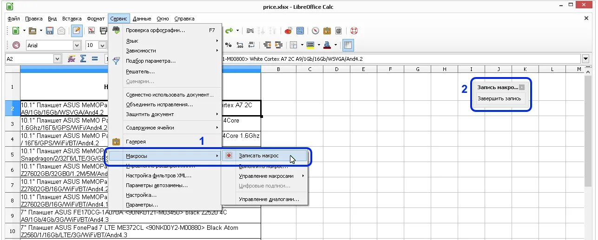This screenshot has width=598, height=240.
Task: Open the font size 10 dropdown
Action: (x=103, y=45)
